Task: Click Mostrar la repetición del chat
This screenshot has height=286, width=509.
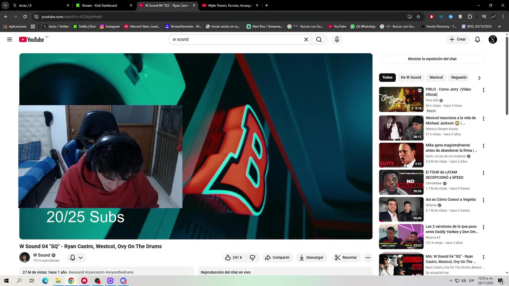Action: (432, 59)
